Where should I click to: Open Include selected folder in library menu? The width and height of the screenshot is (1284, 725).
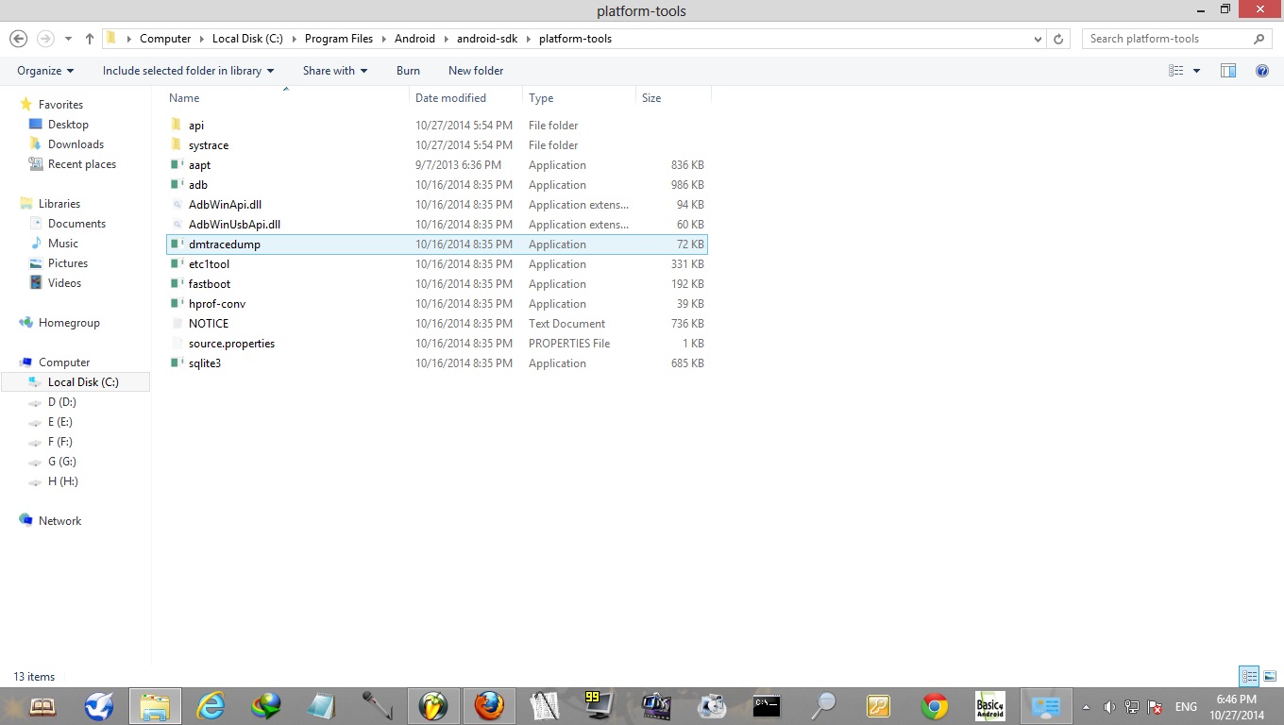[x=188, y=71]
